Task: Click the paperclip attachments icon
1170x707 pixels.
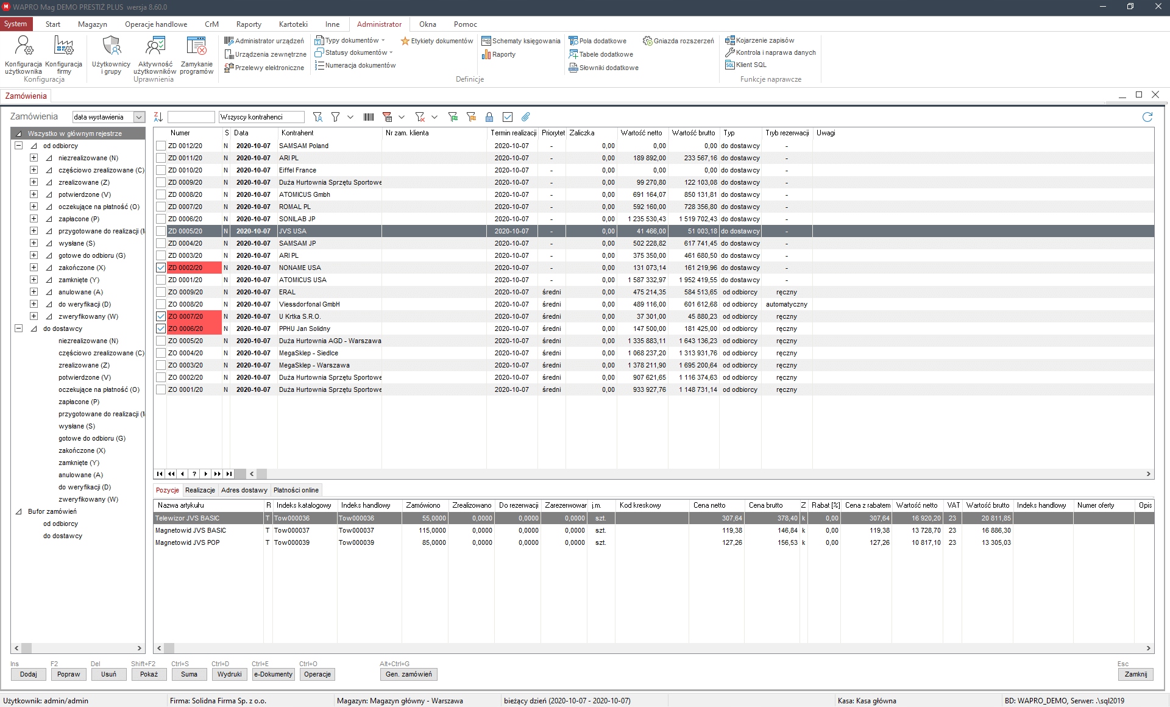Action: (x=526, y=116)
